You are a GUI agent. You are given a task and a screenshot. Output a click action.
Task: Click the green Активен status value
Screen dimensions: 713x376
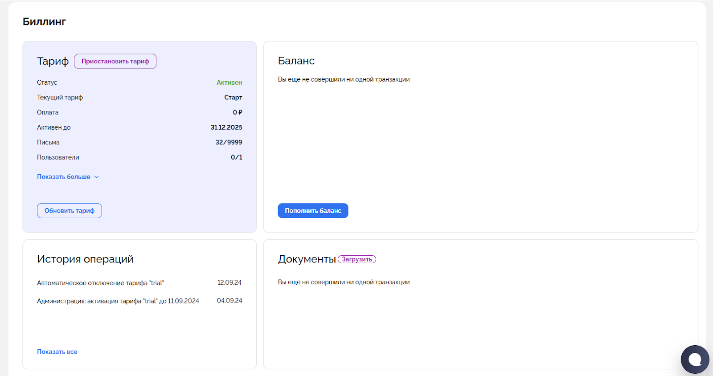229,82
